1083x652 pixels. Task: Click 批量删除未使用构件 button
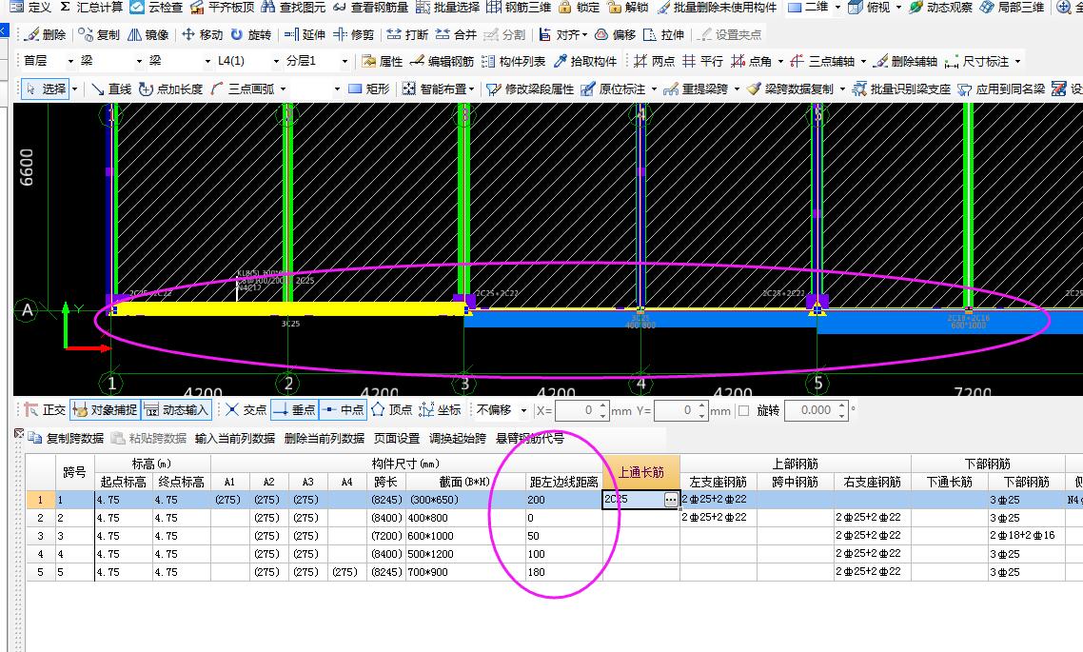tap(717, 7)
